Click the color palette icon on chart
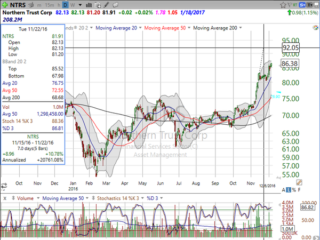 (x=315, y=28)
